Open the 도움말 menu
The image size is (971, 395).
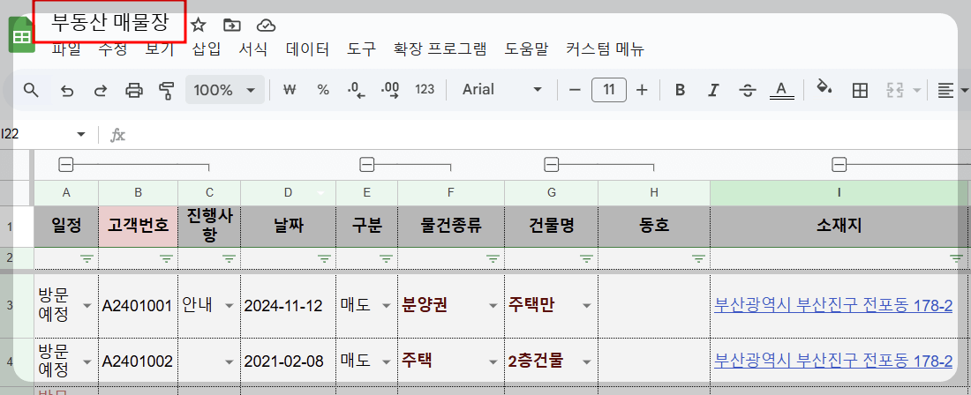click(526, 49)
